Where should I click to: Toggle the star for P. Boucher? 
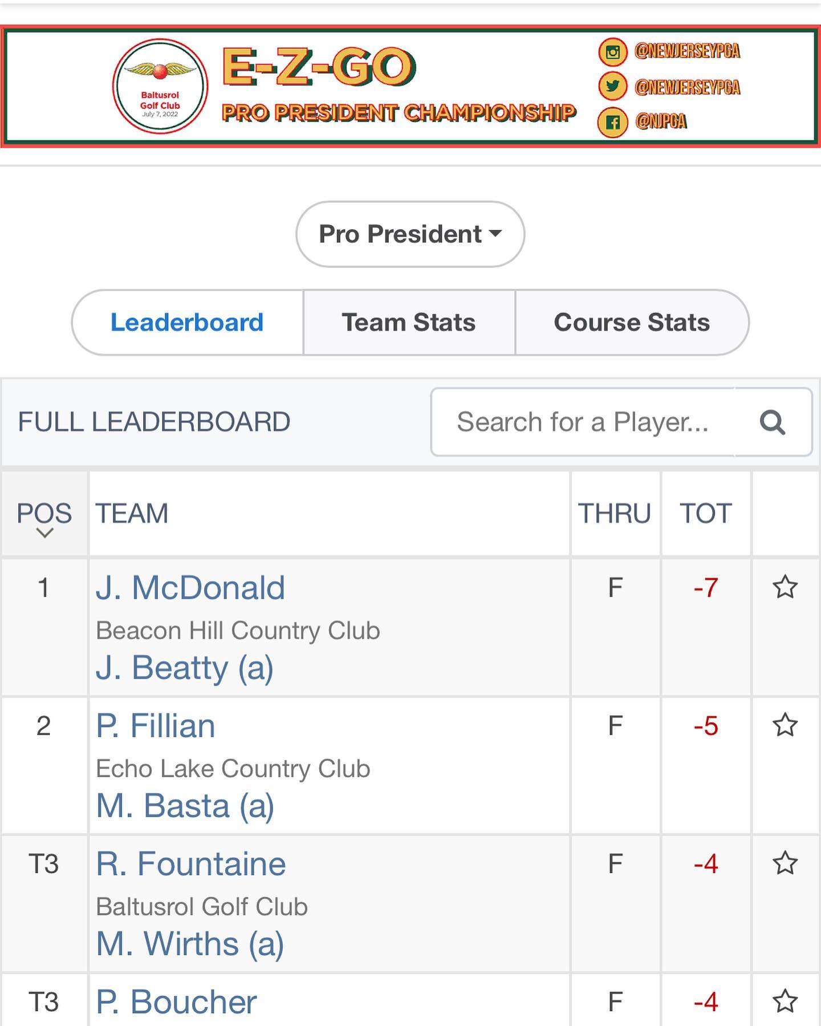coord(785,1001)
